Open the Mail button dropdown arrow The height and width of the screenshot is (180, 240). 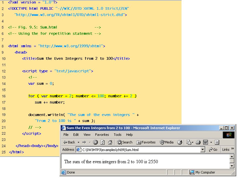(192, 142)
